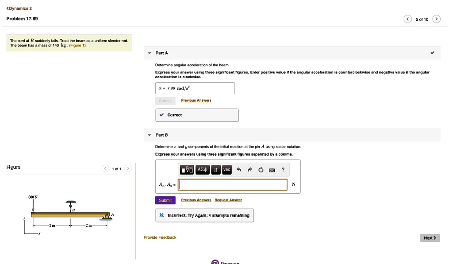Open Request Answer link
The width and height of the screenshot is (453, 264).
tap(228, 200)
